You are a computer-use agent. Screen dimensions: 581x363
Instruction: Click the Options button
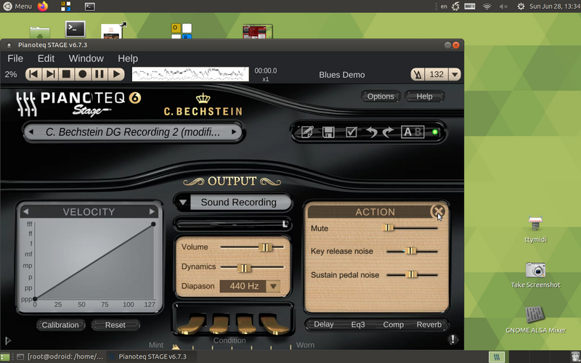381,96
